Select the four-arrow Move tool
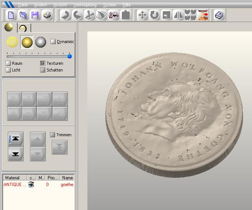This screenshot has height=210, width=252. 142,15
